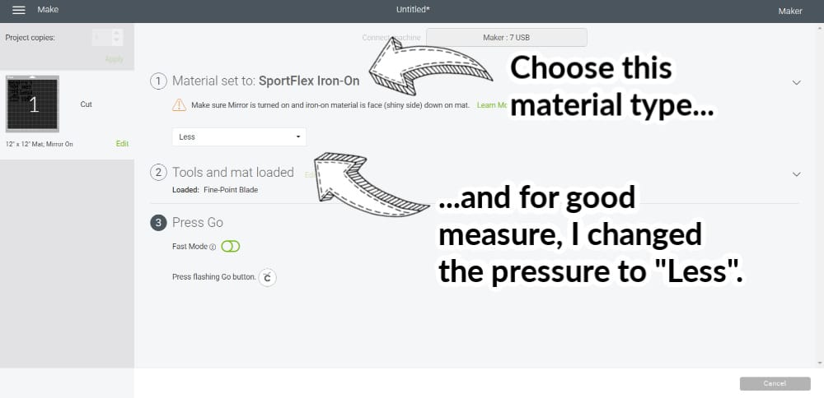824x398 pixels.
Task: Collapse the Material set to section chevron
Action: 797,82
